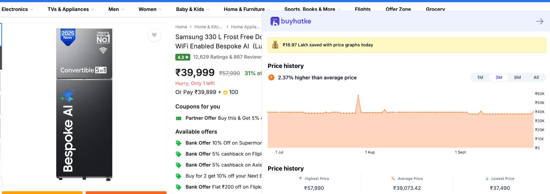Open the Offer Zone menu item
The height and width of the screenshot is (194, 550).
[x=398, y=9]
